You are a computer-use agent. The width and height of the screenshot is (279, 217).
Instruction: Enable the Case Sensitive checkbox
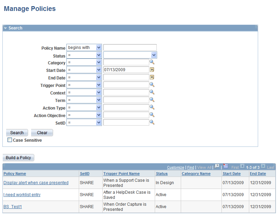pos(10,140)
